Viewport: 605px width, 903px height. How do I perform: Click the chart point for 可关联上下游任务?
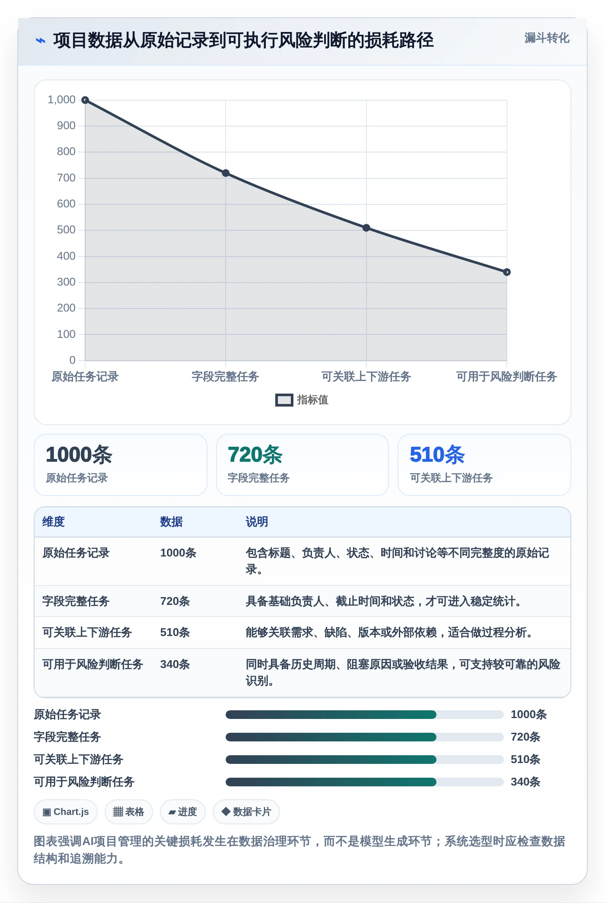coord(366,228)
